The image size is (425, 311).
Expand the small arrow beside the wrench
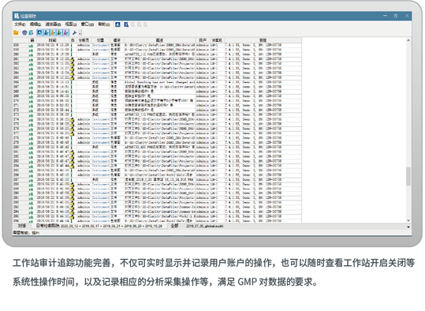point(80,33)
